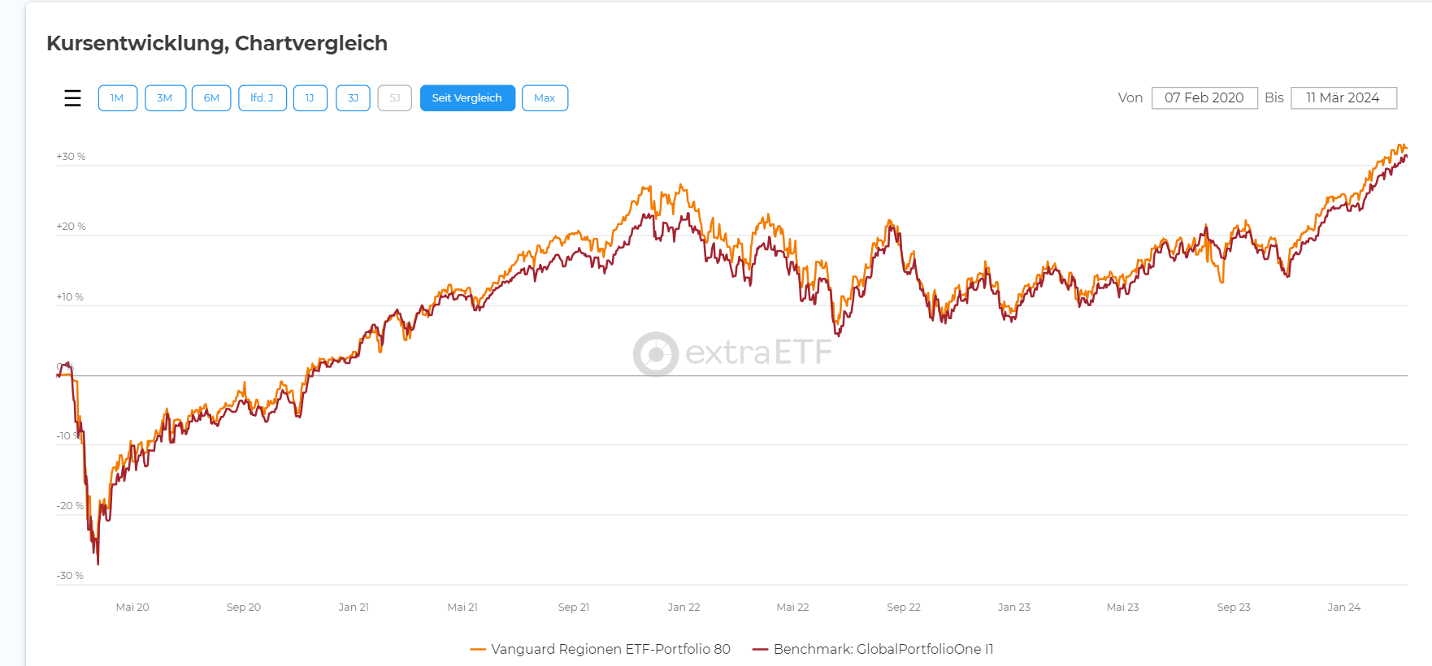Click the extraETF watermark logo icon

click(x=656, y=354)
